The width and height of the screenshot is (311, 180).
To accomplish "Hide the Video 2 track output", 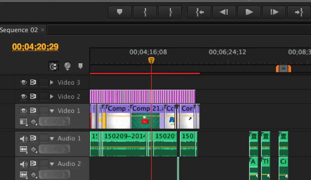I will [x=23, y=97].
